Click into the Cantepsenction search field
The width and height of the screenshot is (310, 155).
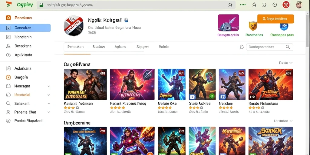tap(266, 47)
